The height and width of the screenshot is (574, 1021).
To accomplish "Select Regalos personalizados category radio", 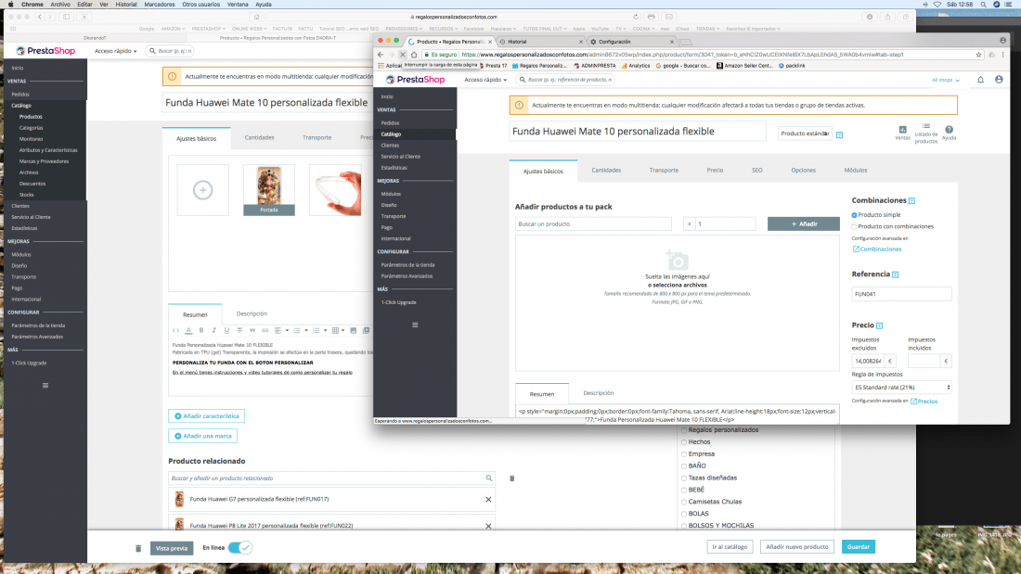I will (684, 430).
